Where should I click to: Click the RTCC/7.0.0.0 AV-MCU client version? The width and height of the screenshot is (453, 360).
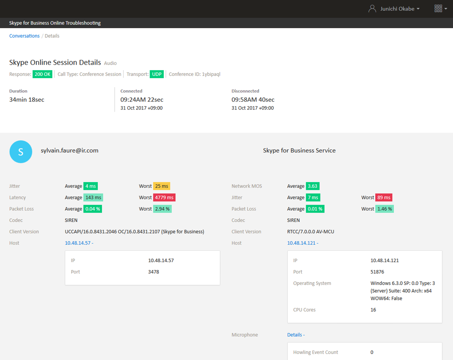311,232
